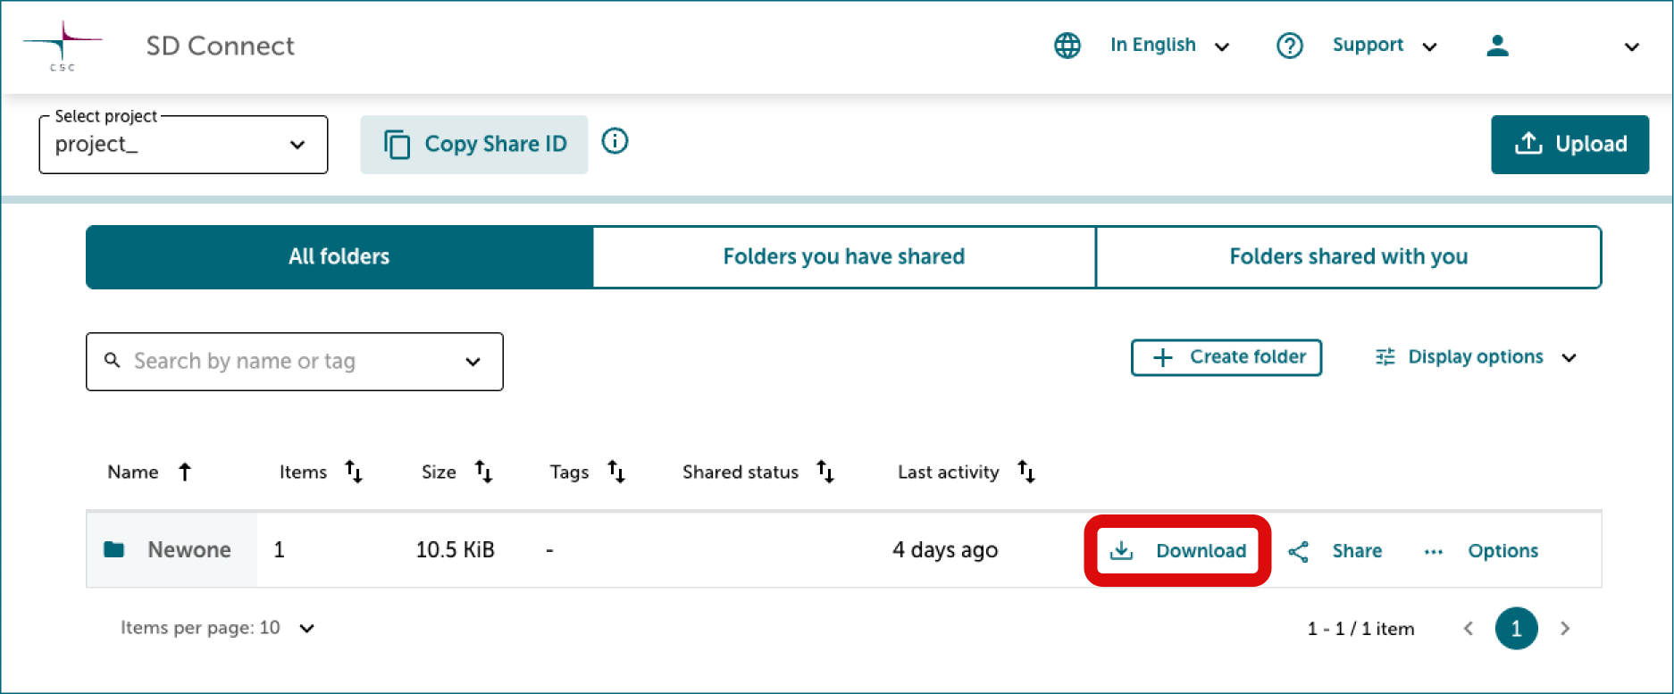The width and height of the screenshot is (1674, 694).
Task: Click the info icon next to Copy Share ID
Action: 615,141
